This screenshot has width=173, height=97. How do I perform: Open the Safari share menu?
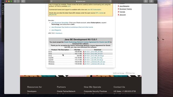[146, 1]
